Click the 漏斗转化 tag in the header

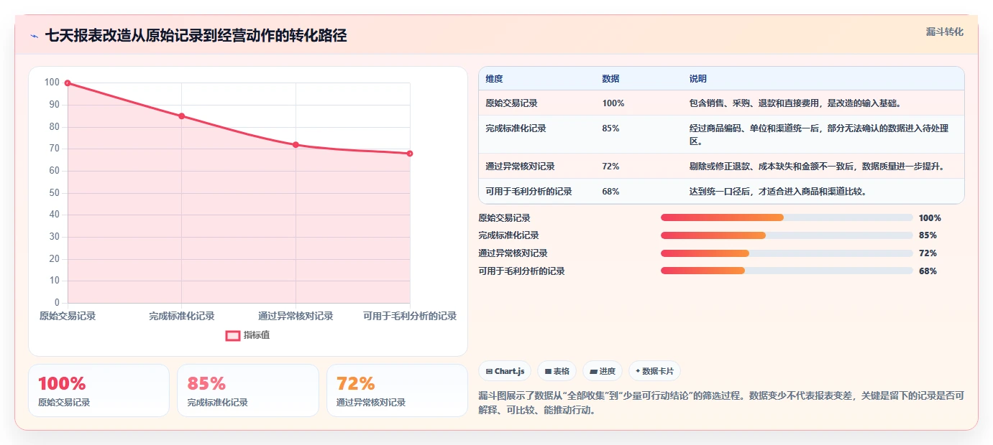coord(944,32)
